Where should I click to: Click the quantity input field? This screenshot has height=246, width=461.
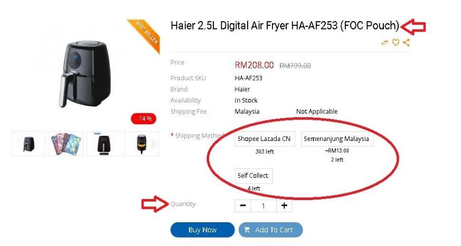[x=264, y=206]
